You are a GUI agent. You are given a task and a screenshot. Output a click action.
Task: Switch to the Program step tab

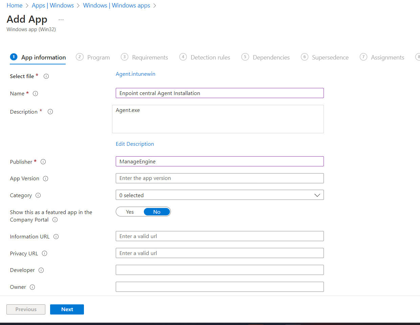(x=93, y=57)
